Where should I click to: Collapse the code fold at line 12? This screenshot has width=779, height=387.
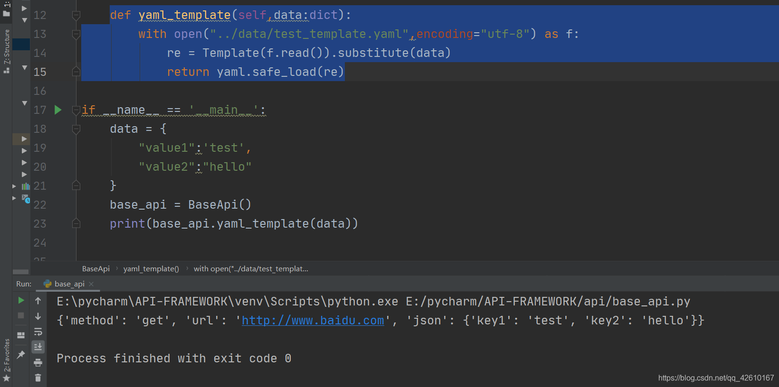76,15
